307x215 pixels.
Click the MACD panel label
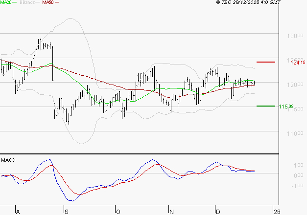click(x=8, y=160)
